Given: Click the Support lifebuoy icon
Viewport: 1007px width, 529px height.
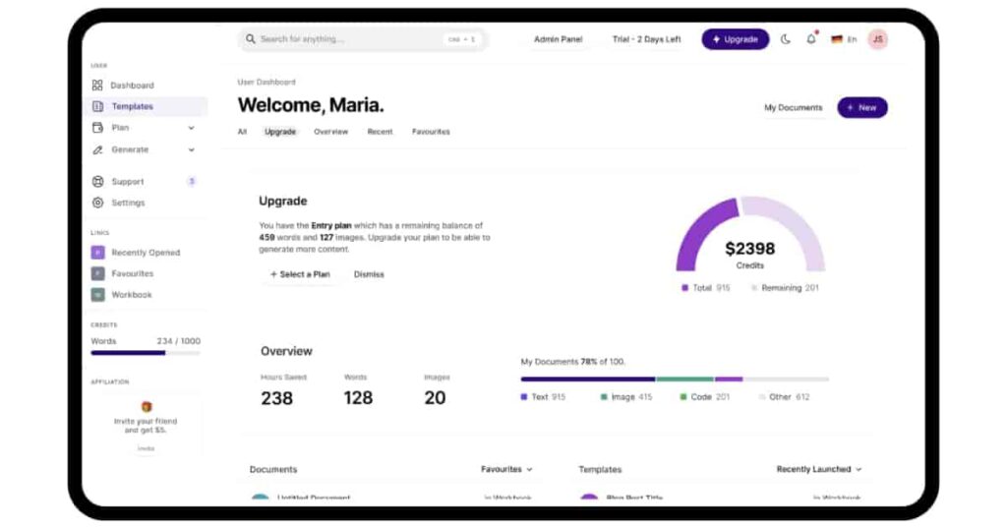Looking at the screenshot, I should (x=97, y=182).
